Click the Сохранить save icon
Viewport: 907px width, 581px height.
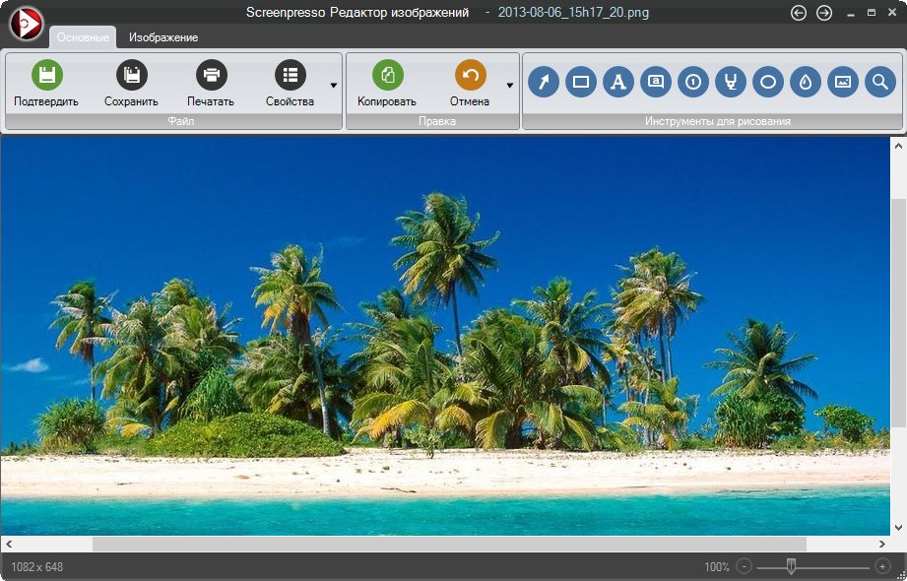(x=132, y=75)
